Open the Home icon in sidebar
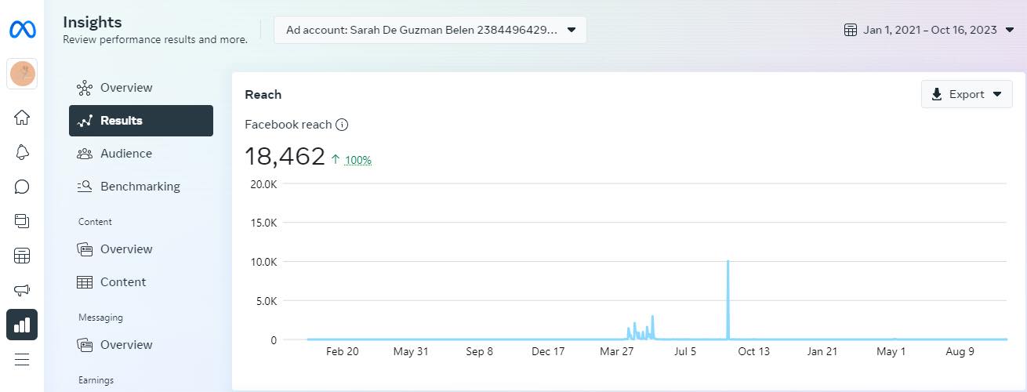This screenshot has width=1027, height=392. [22, 118]
